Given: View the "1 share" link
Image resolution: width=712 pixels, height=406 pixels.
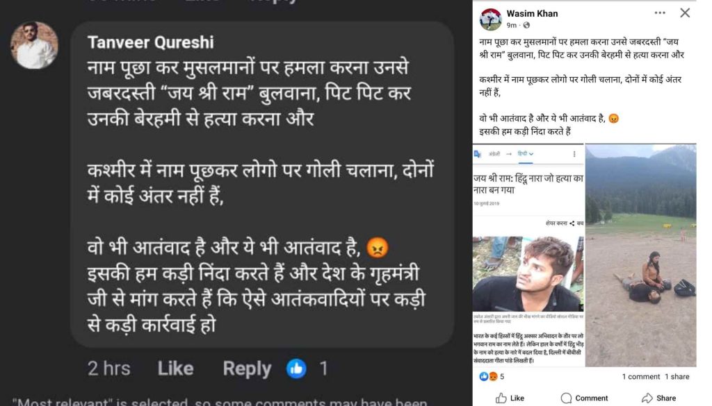Looking at the screenshot, I should pyautogui.click(x=677, y=377).
